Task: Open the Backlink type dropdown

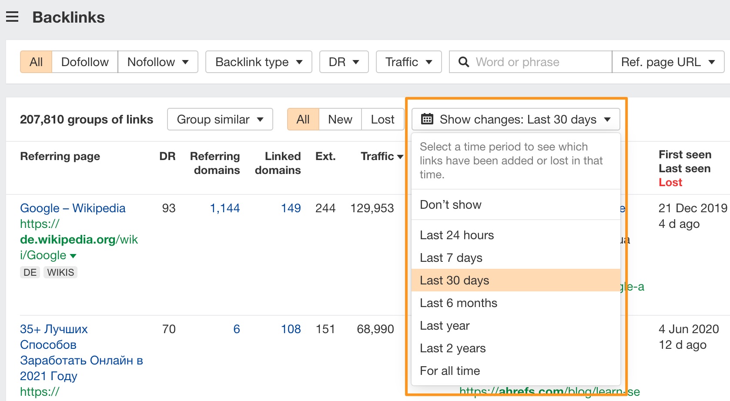Action: tap(258, 62)
